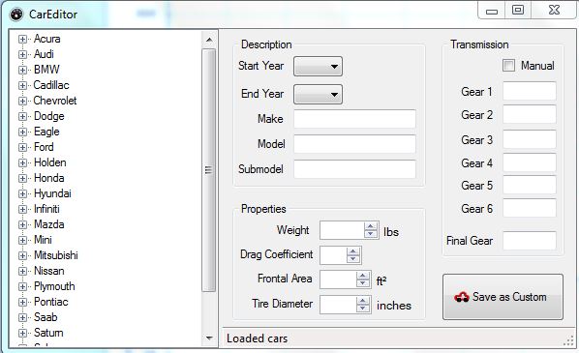This screenshot has height=353, width=579.
Task: Expand the Audi tree node
Action: [22, 54]
